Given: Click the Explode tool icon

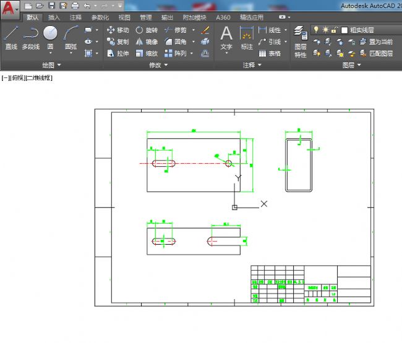Looking at the screenshot, I should click(205, 41).
